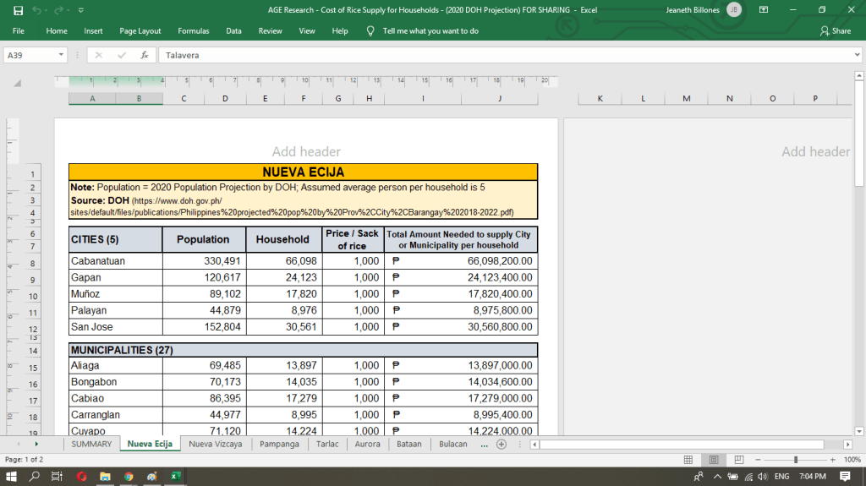Open Google Chrome from the taskbar
The width and height of the screenshot is (866, 486).
coord(129,476)
